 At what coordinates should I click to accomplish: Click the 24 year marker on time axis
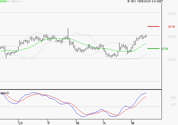(21, 123)
